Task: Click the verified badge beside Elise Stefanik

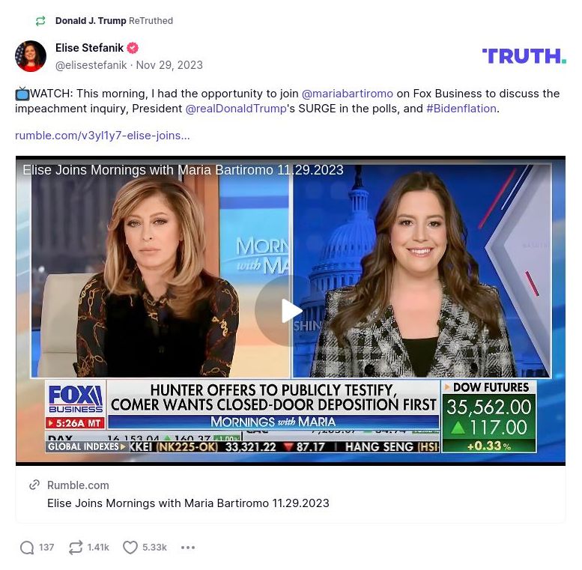Action: point(133,48)
